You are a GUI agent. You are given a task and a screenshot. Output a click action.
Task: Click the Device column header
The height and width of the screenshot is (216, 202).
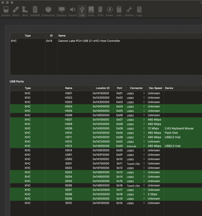tap(169, 88)
